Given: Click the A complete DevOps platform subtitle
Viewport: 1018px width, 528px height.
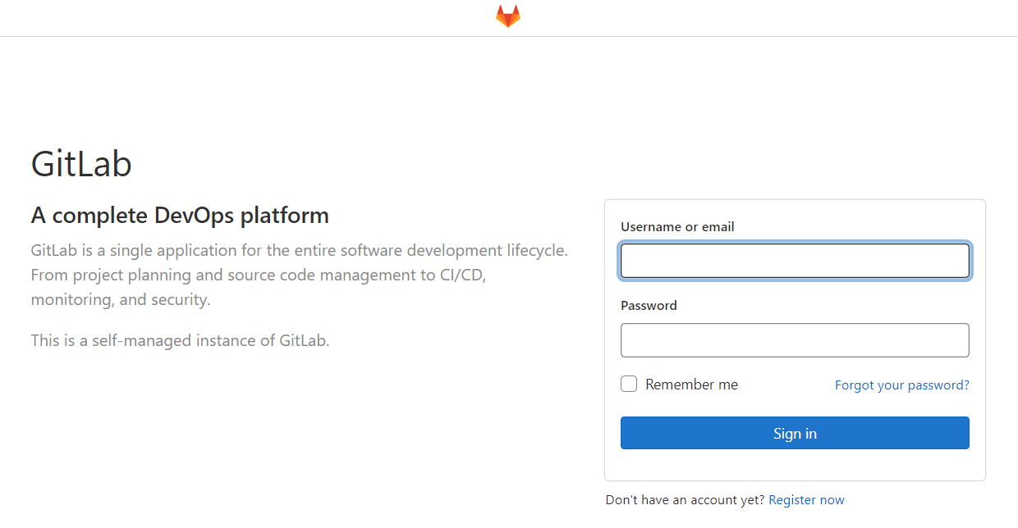Looking at the screenshot, I should [180, 215].
